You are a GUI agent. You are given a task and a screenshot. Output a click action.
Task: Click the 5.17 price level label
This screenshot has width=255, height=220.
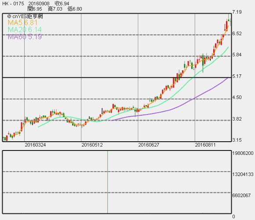(x=237, y=76)
